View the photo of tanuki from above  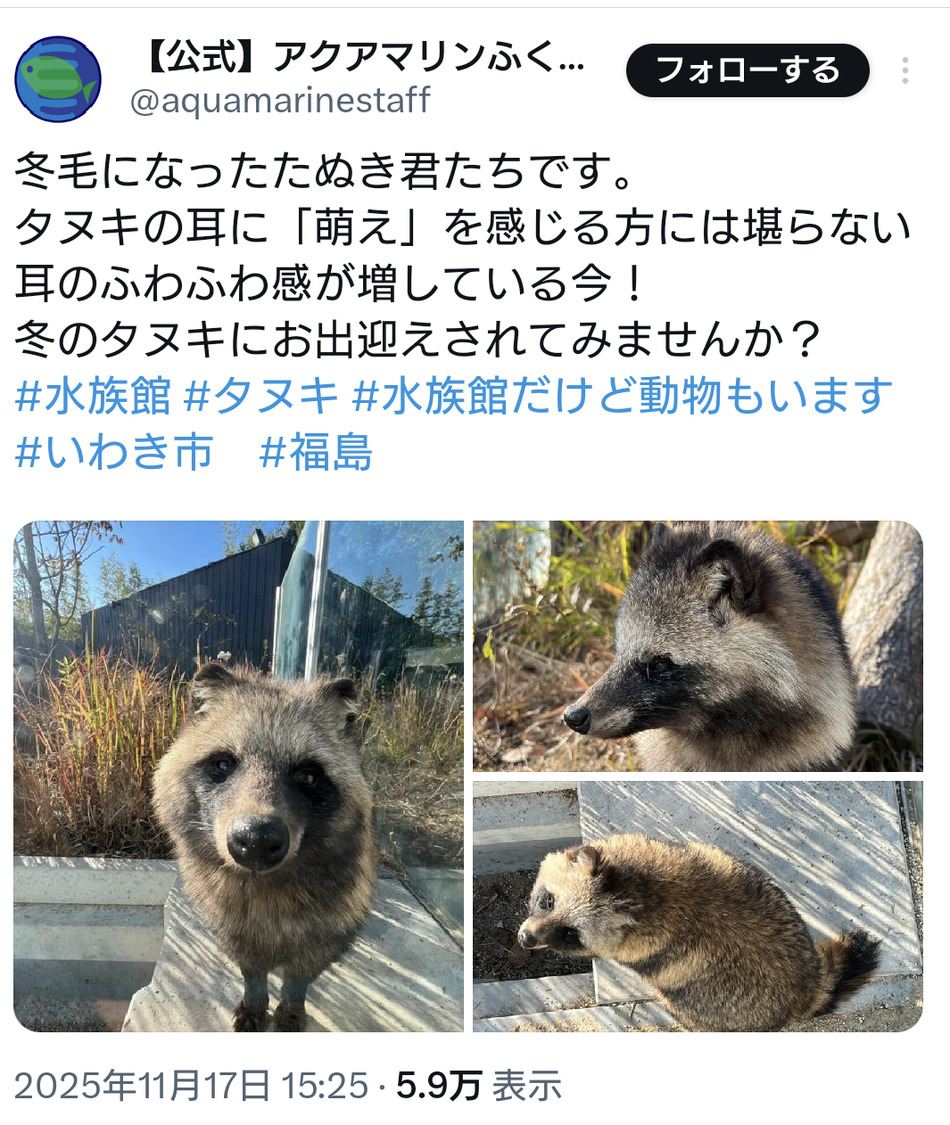(x=698, y=907)
